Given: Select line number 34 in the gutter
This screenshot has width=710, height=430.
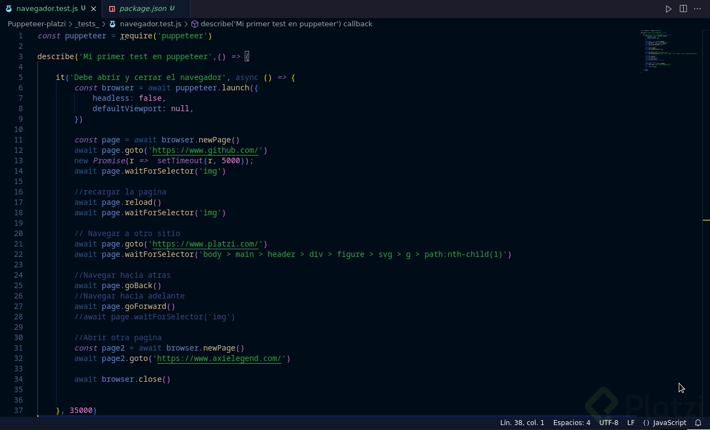Looking at the screenshot, I should 18,379.
